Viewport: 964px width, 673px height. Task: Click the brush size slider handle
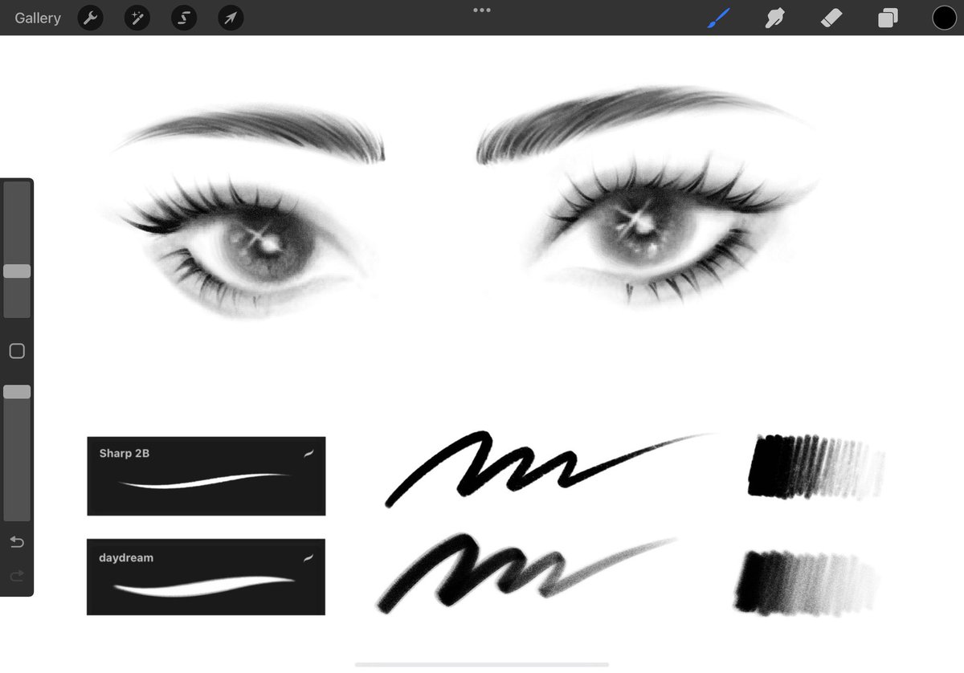[x=17, y=271]
